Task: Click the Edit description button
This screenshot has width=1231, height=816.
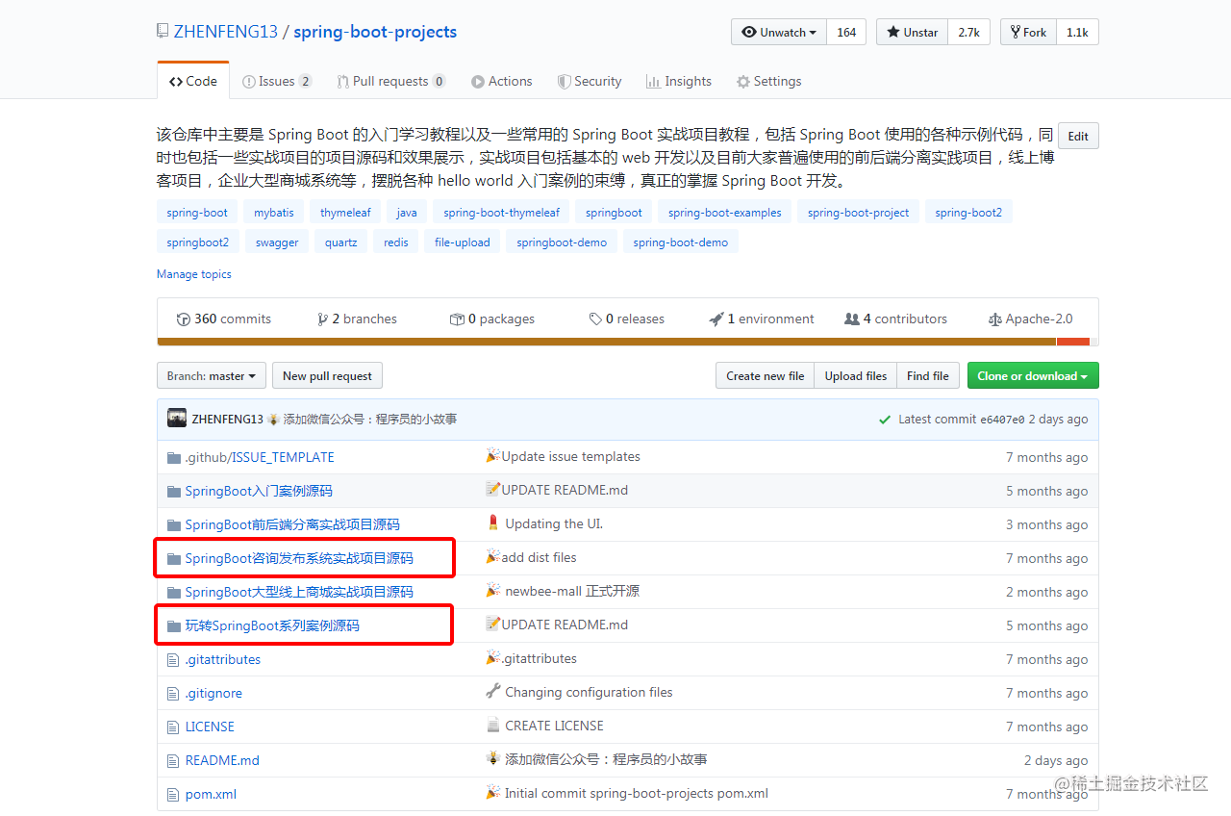Action: coord(1078,136)
